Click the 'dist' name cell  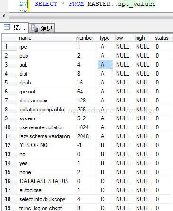(x=46, y=74)
